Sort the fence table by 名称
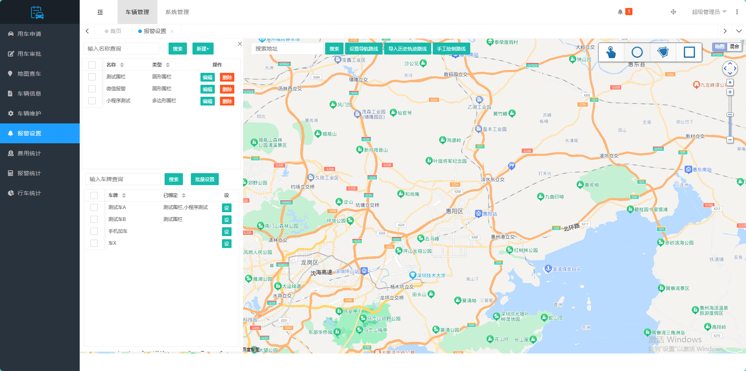This screenshot has width=746, height=371. [122, 65]
